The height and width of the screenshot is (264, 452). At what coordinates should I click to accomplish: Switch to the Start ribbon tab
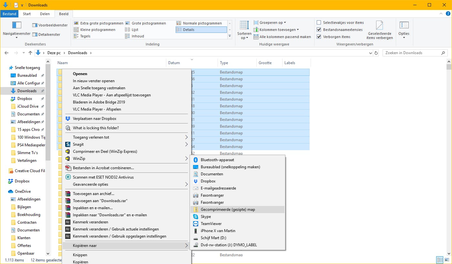click(x=27, y=14)
